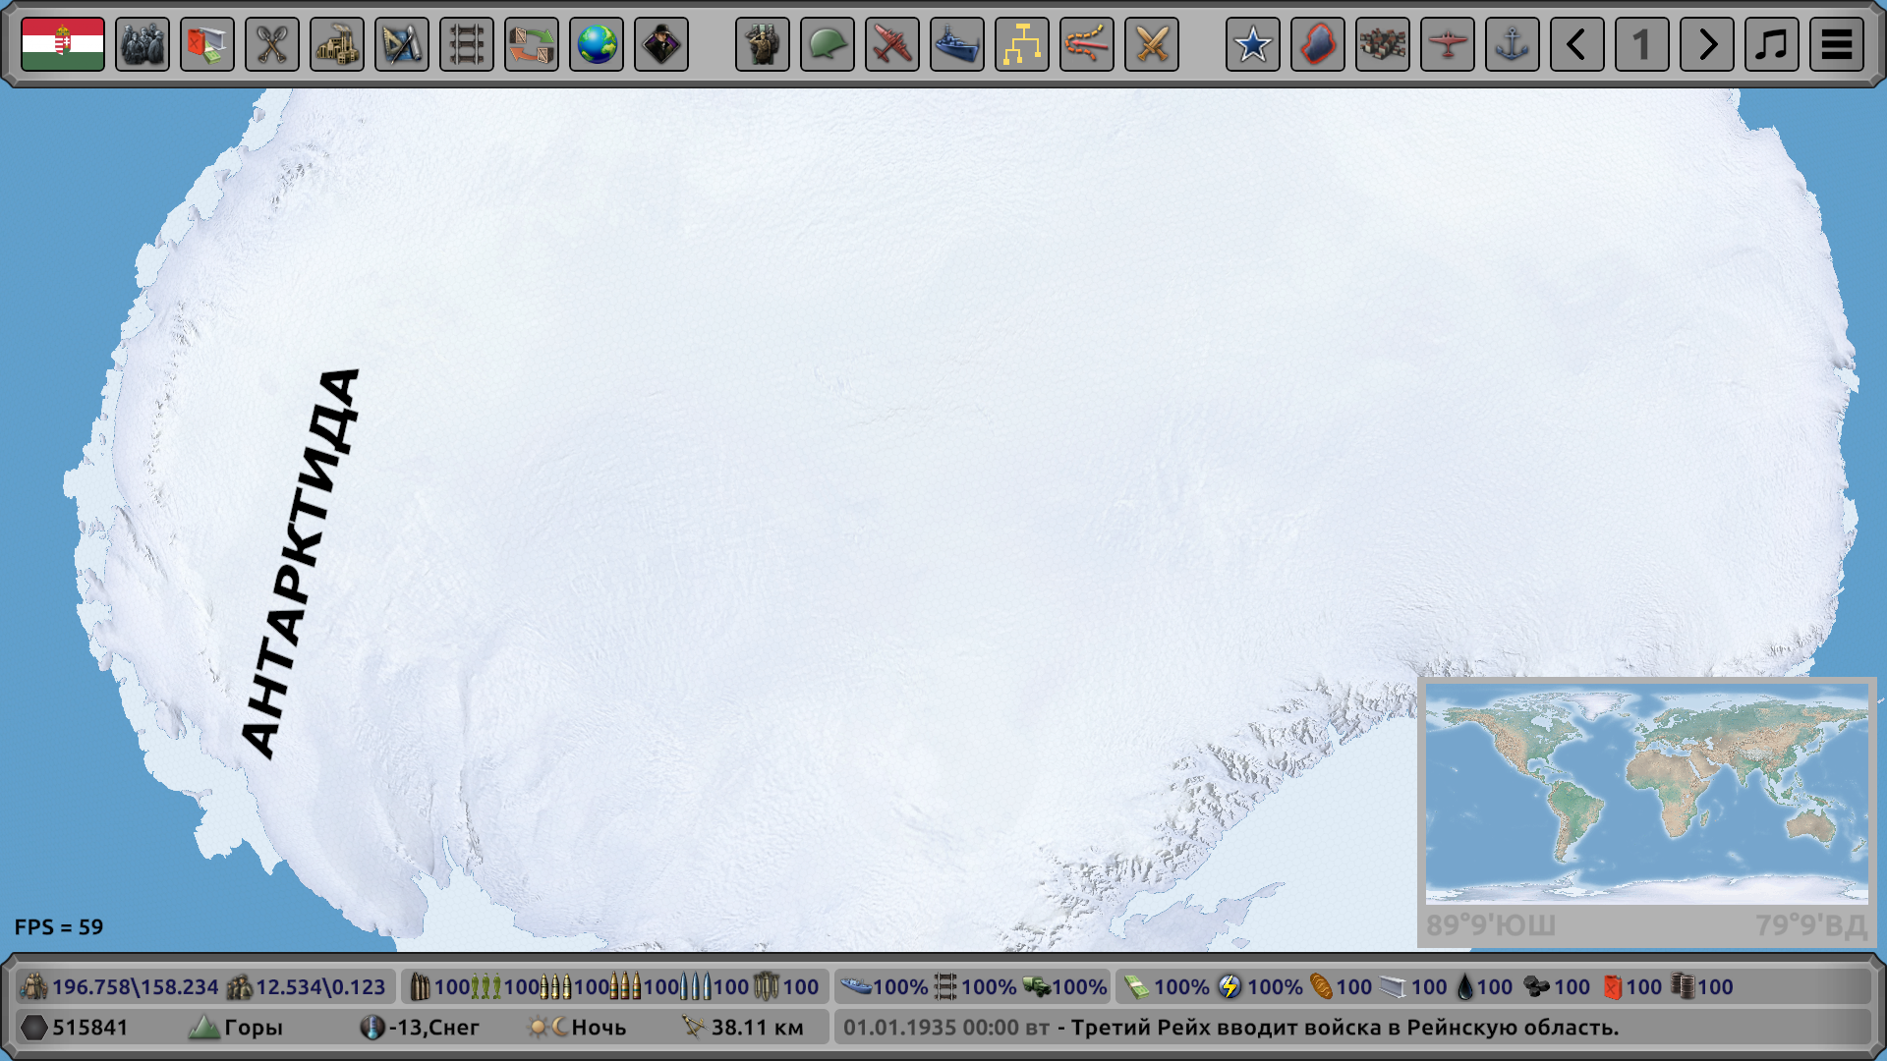Open the blueprint research panel
The height and width of the screenshot is (1061, 1887).
[402, 44]
